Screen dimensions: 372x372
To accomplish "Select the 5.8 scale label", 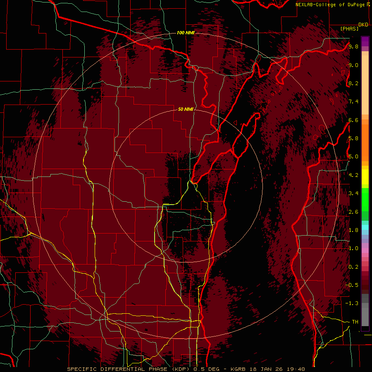I will 353,138.
